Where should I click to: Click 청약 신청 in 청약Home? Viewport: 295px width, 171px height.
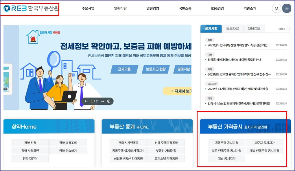point(30,142)
